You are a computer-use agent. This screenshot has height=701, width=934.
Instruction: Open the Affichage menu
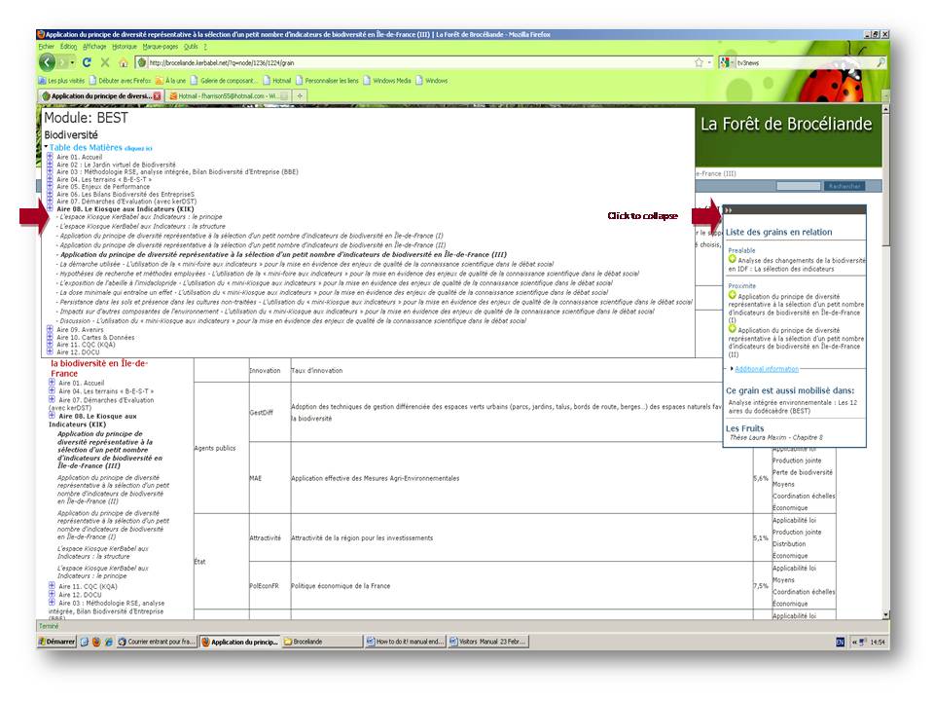[x=94, y=47]
